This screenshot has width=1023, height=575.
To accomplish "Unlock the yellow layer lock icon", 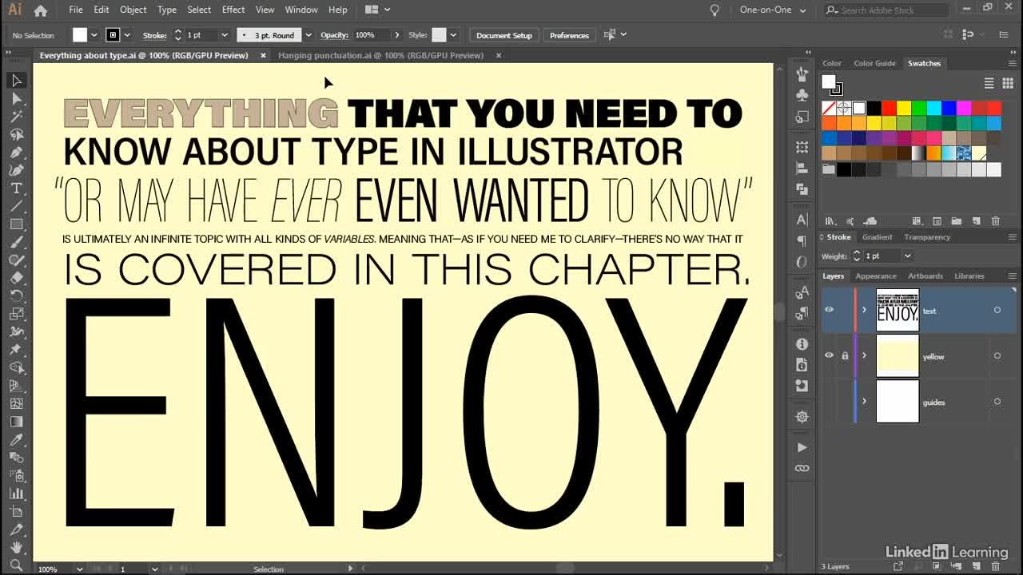I will tap(845, 355).
